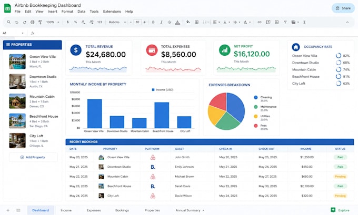Screen dimensions: 358x215
Task: Open the all sheets list icon
Action: 18,210
